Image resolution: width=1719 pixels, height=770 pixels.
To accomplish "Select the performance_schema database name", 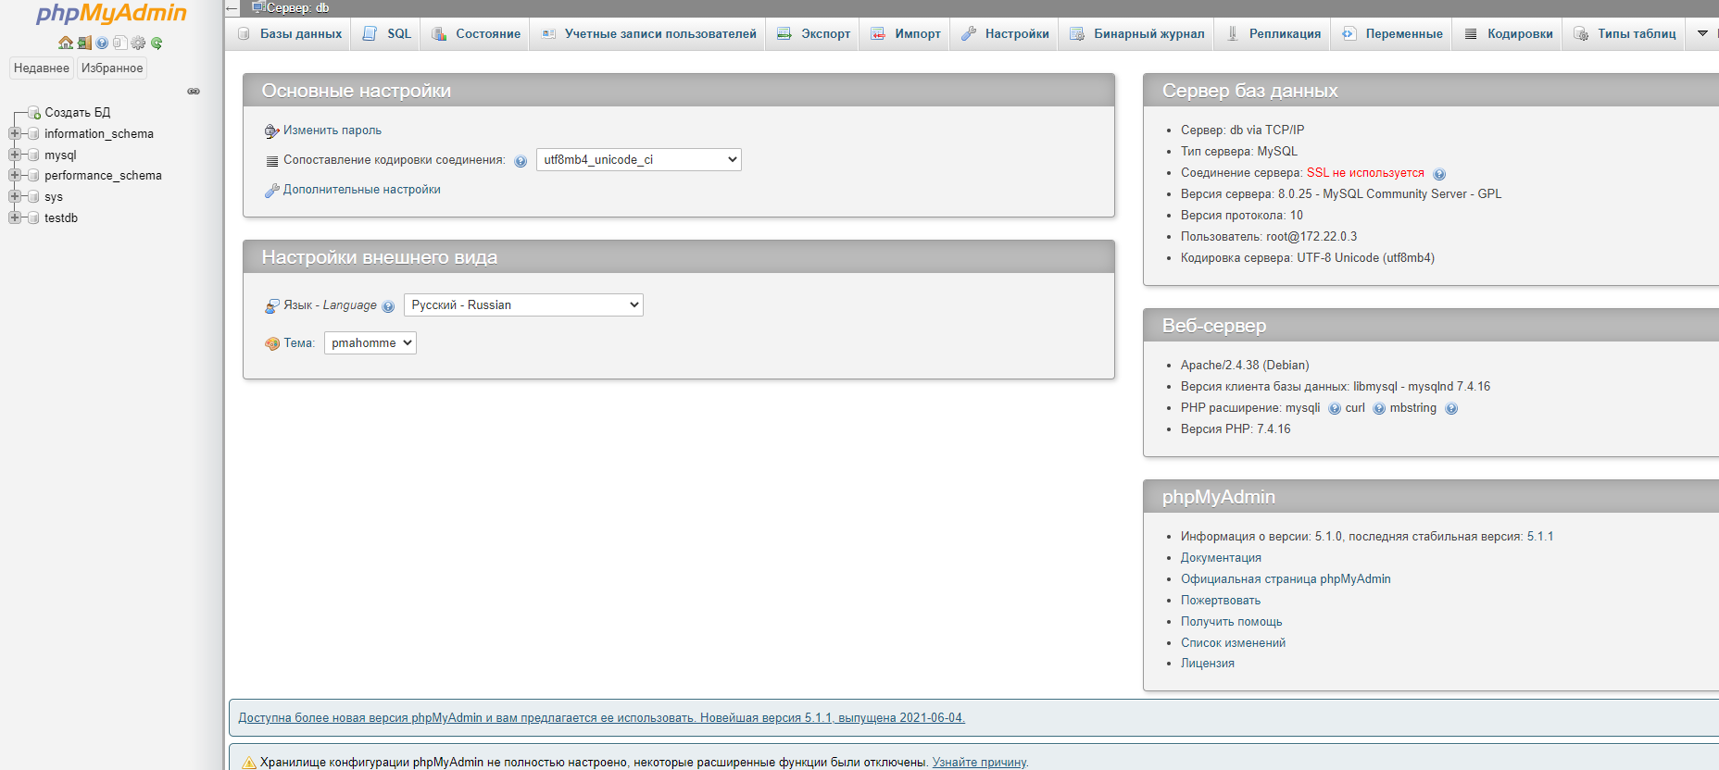I will click(103, 175).
